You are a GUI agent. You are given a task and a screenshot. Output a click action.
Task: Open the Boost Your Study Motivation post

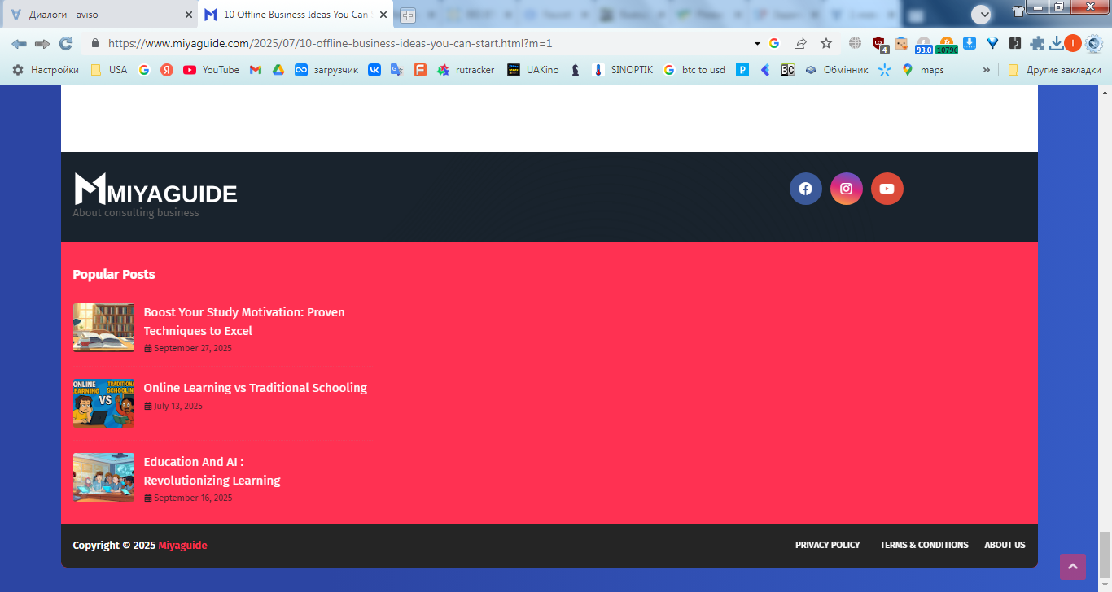click(244, 321)
